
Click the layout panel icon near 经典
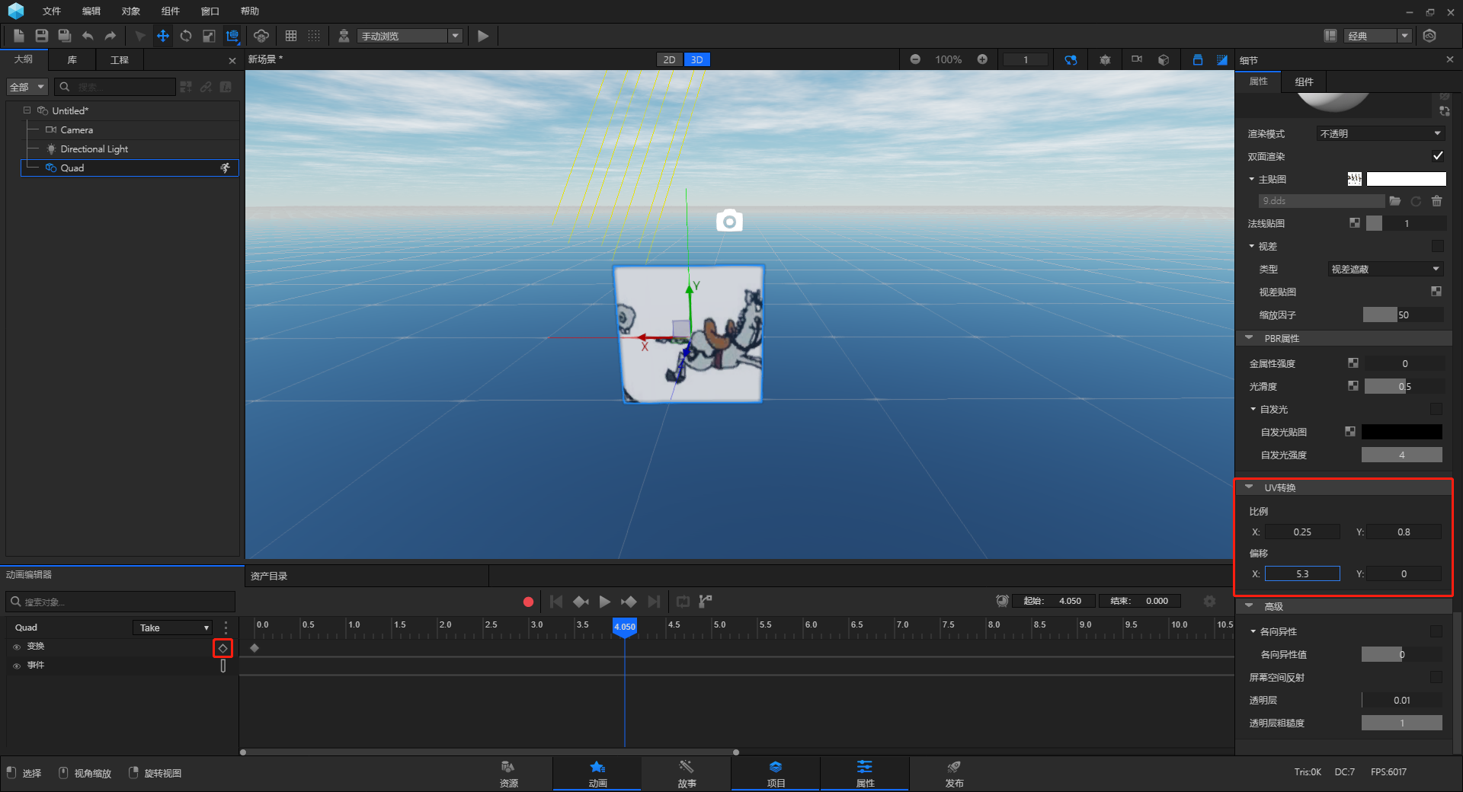point(1330,36)
